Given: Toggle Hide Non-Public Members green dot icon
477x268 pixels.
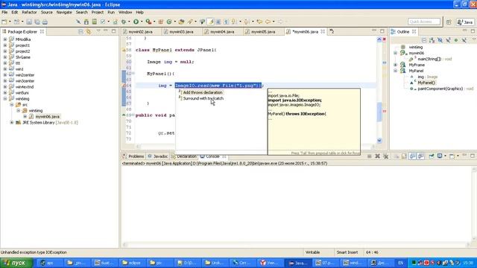Looking at the screenshot, I should coord(456,40).
